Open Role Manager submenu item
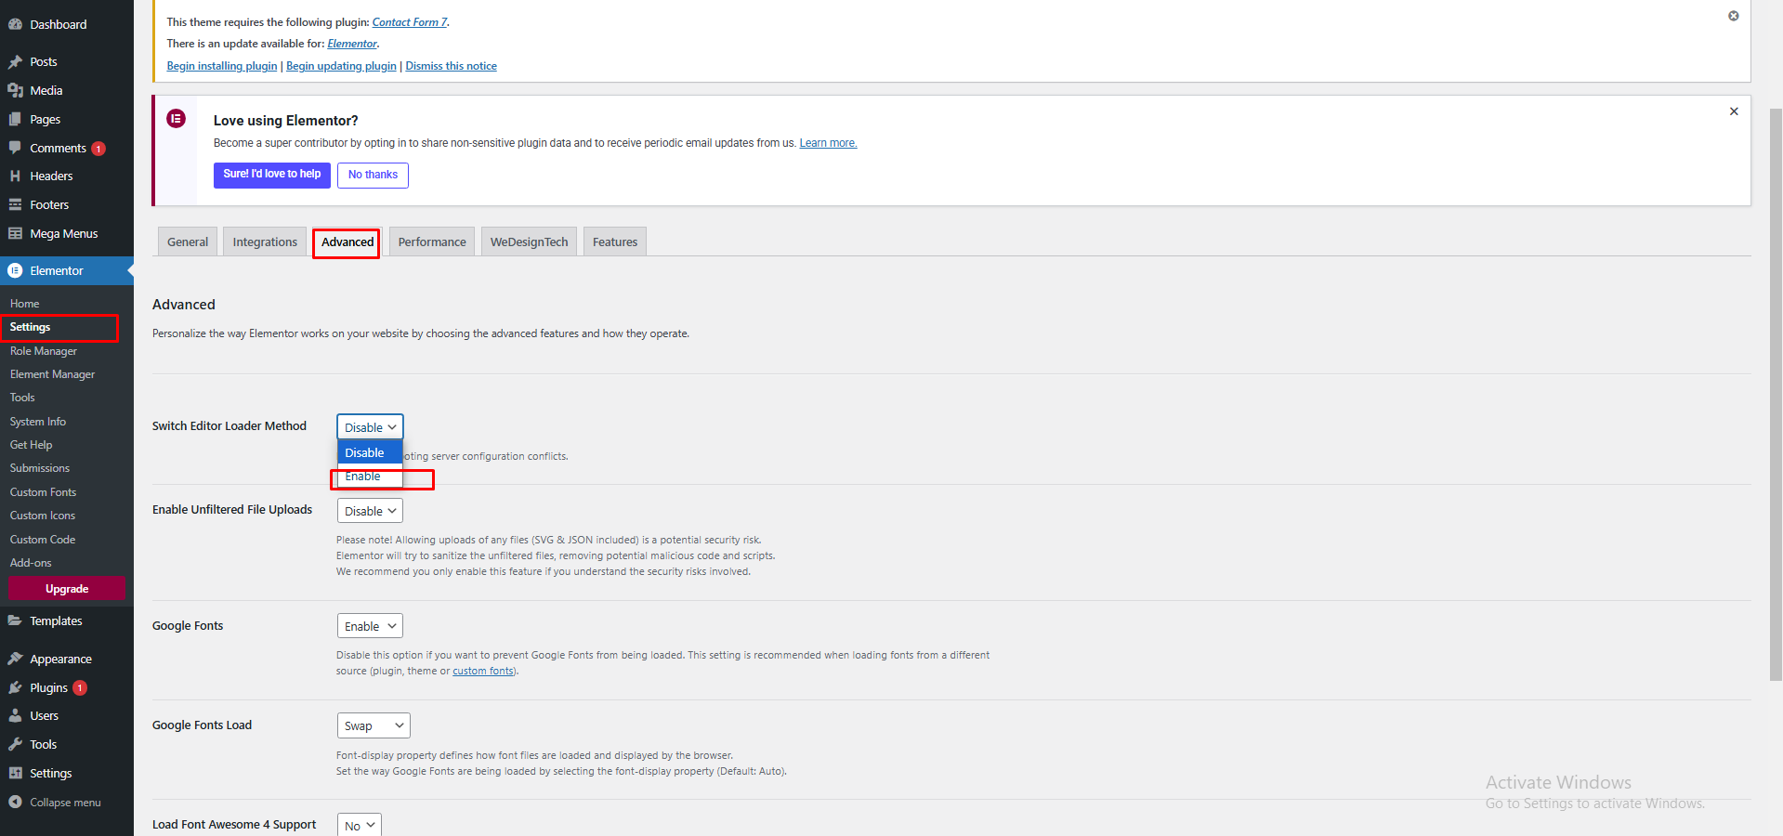 pyautogui.click(x=44, y=351)
